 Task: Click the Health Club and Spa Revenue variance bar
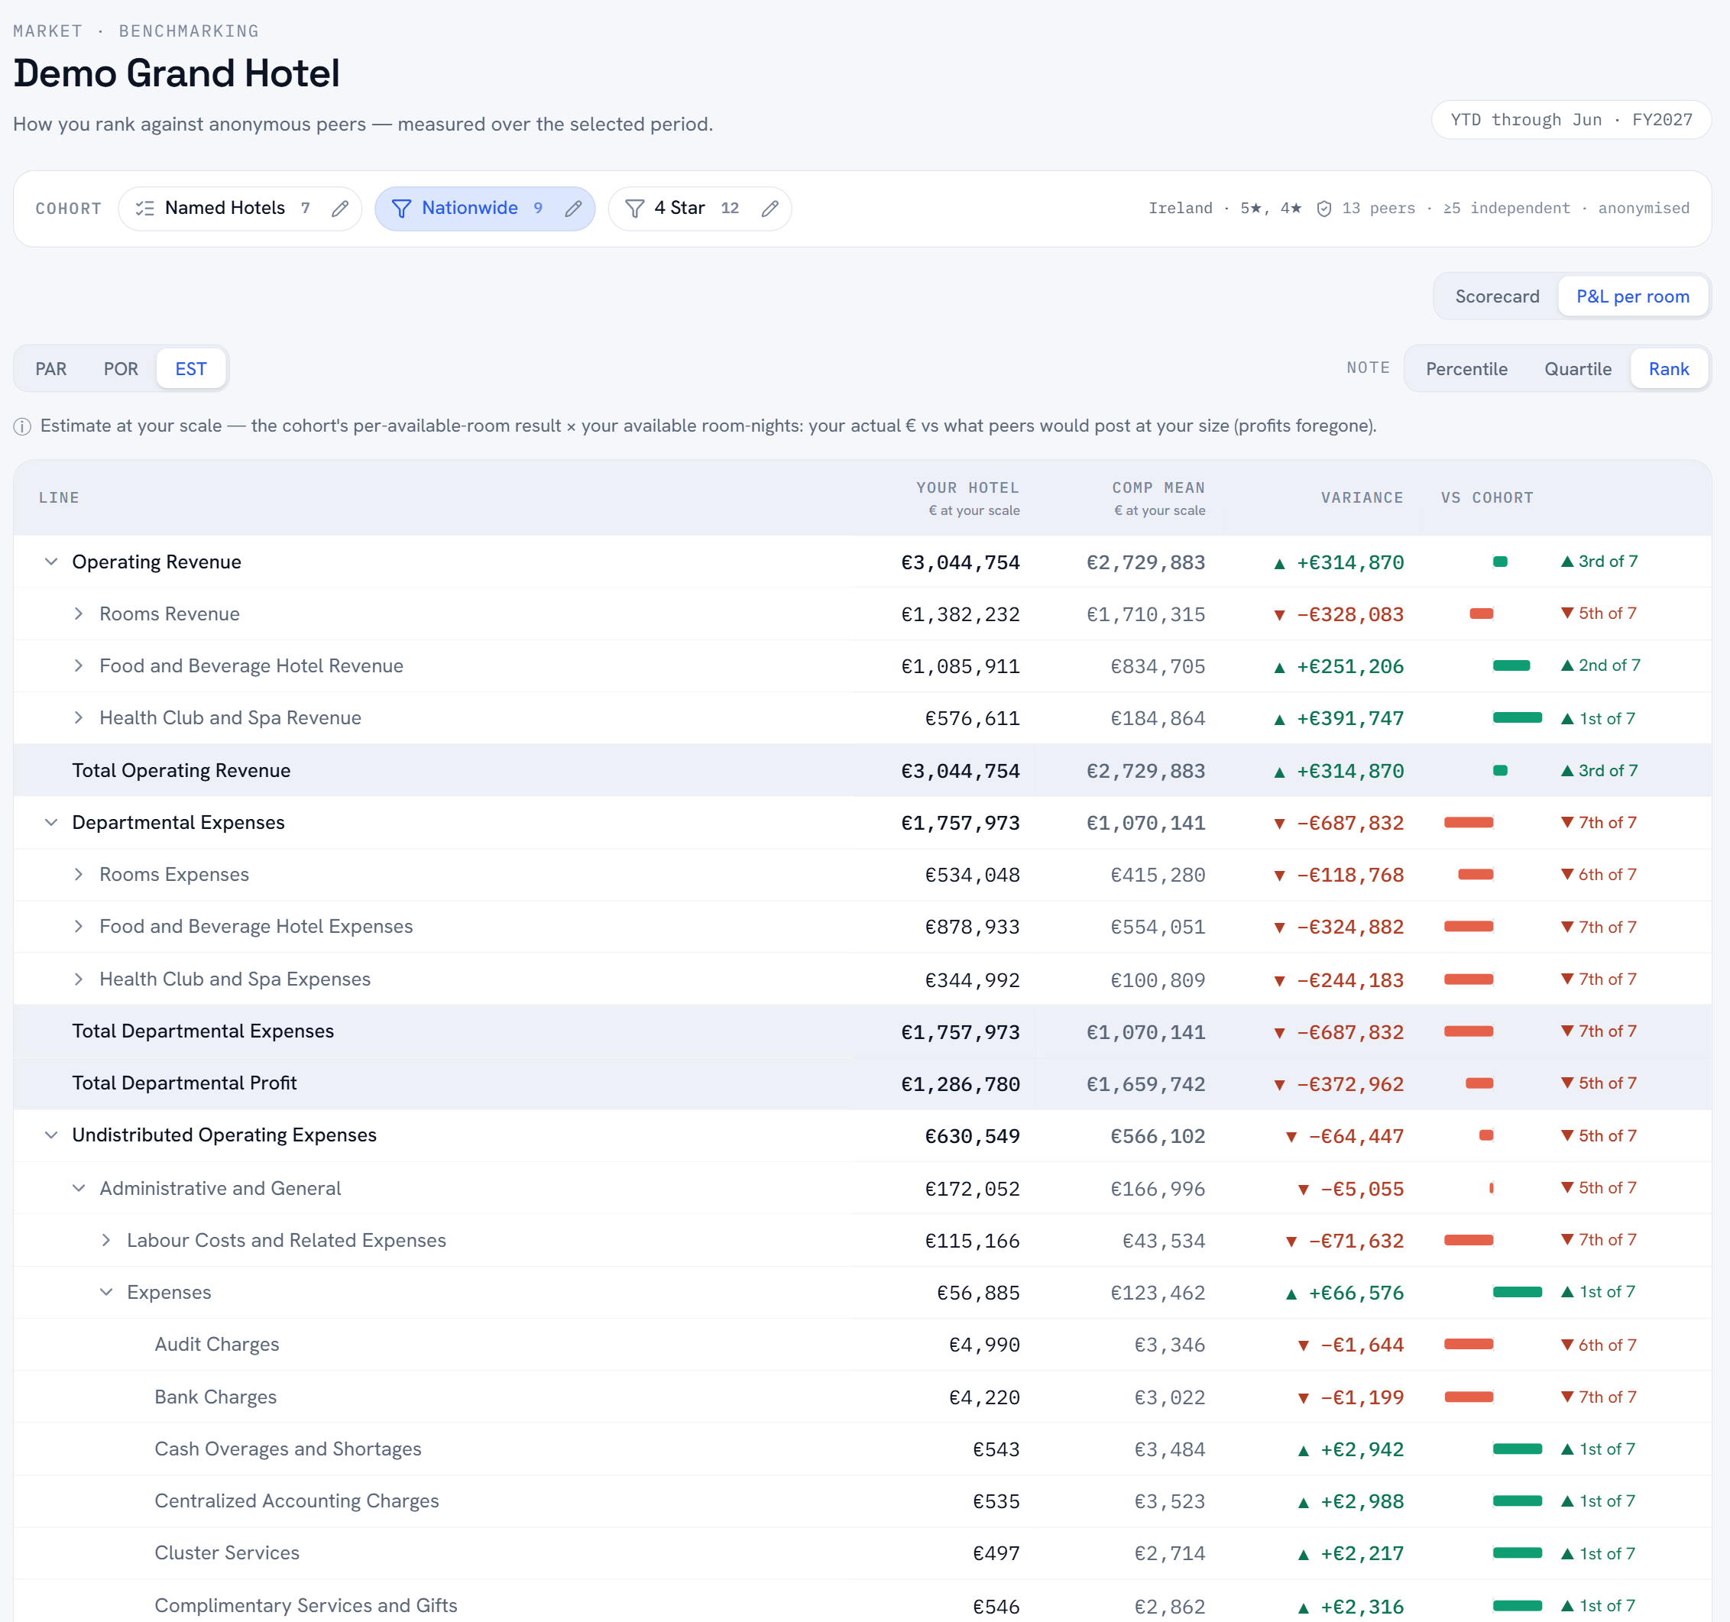[x=1517, y=719]
